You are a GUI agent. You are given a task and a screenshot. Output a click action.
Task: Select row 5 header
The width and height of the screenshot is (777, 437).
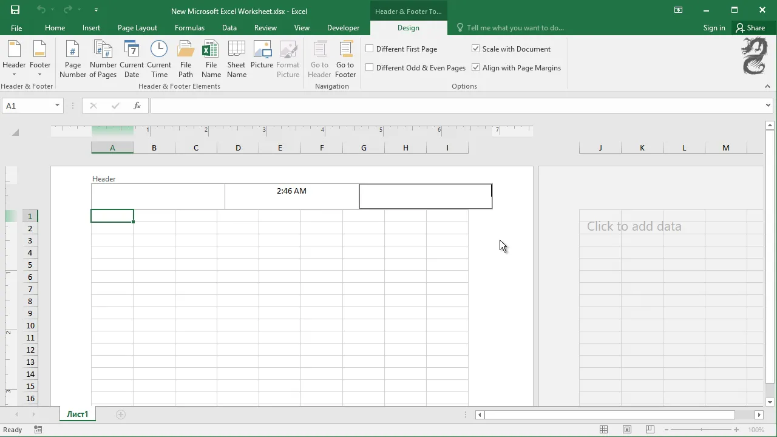click(x=30, y=265)
